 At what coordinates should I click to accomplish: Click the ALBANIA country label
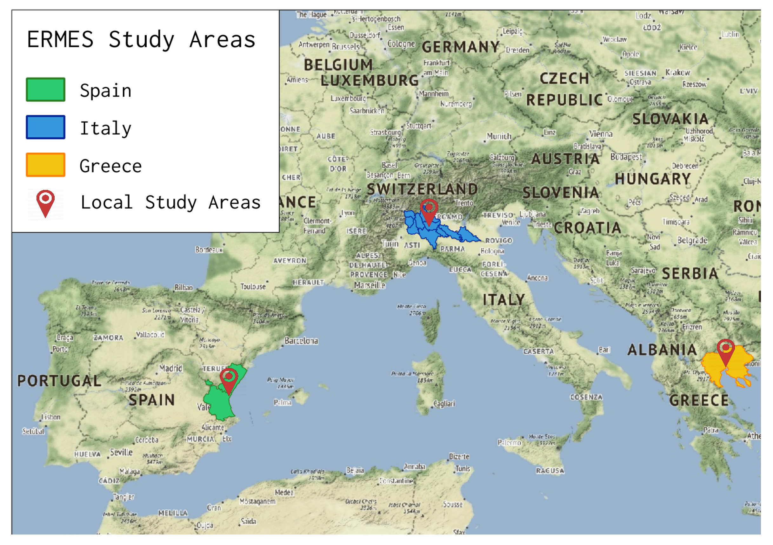coord(662,350)
